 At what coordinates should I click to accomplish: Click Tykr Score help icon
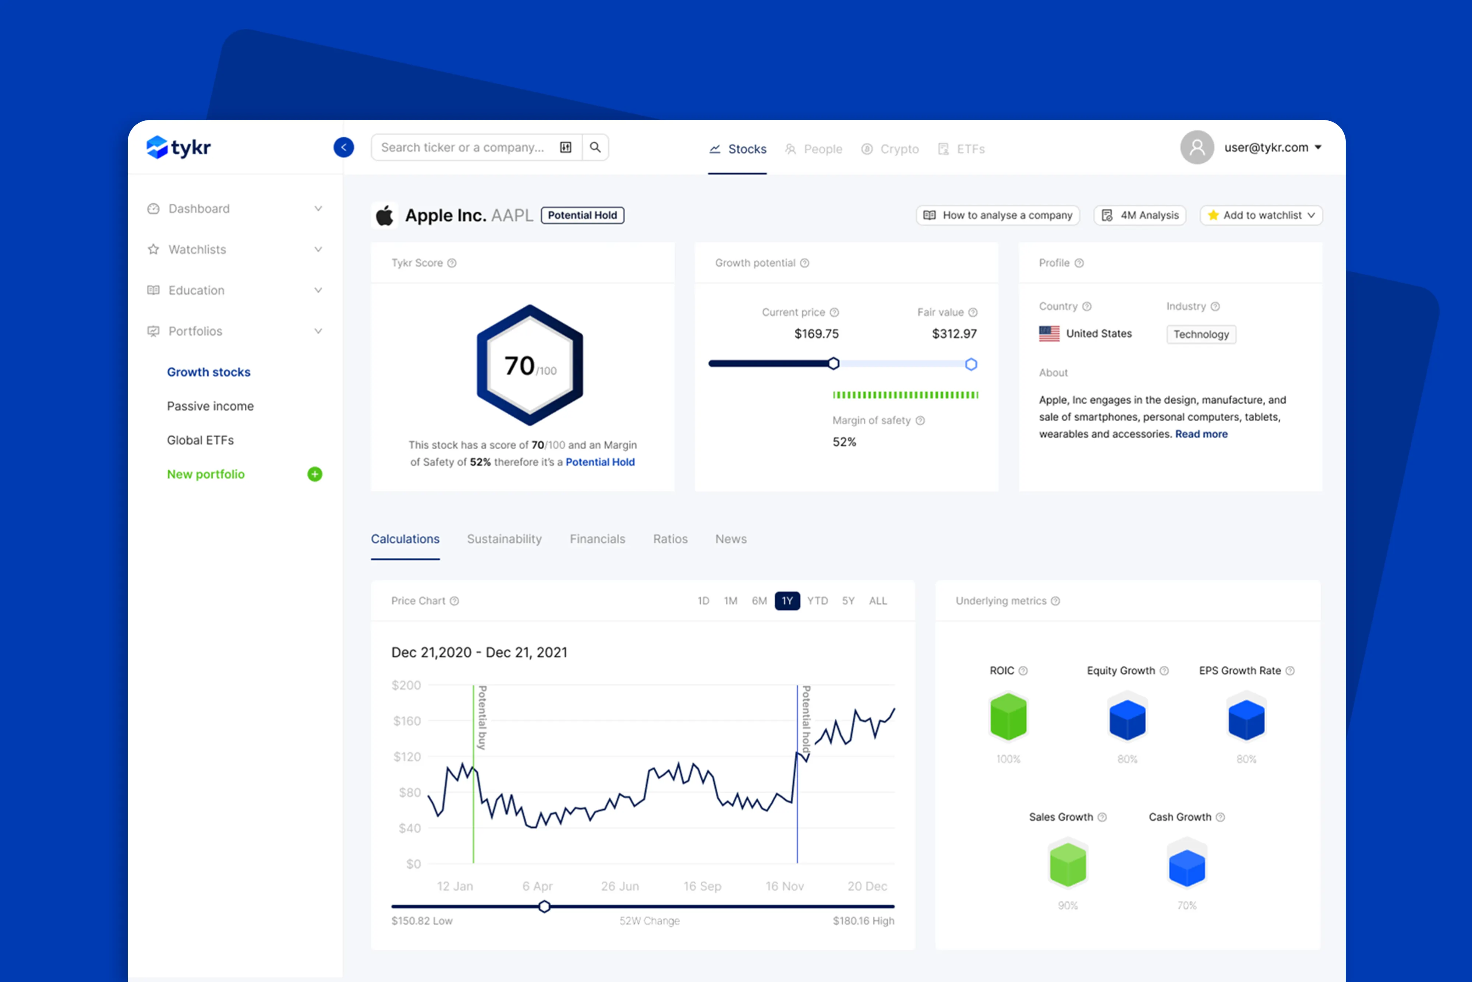[x=452, y=263]
